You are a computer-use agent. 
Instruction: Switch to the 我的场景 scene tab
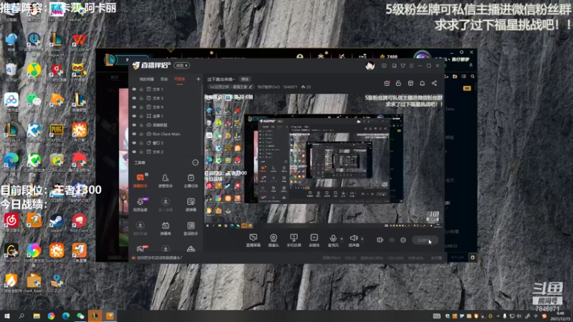tap(147, 79)
